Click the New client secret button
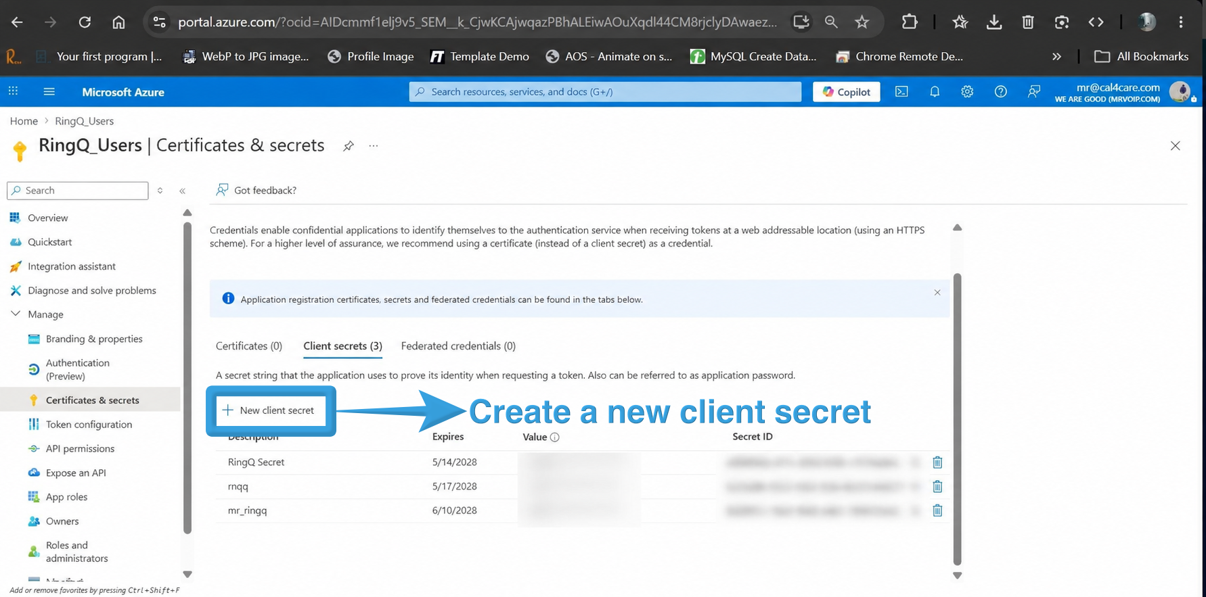This screenshot has width=1206, height=597. coord(269,410)
